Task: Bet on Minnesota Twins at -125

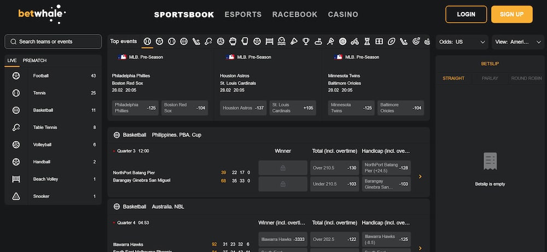Action: [351, 108]
